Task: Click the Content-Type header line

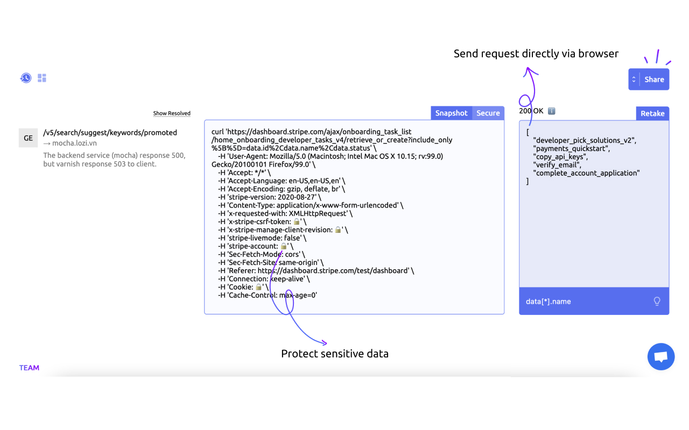Action: click(x=311, y=205)
